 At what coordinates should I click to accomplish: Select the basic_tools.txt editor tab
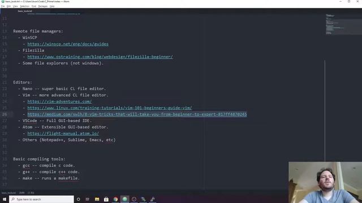click(25, 11)
